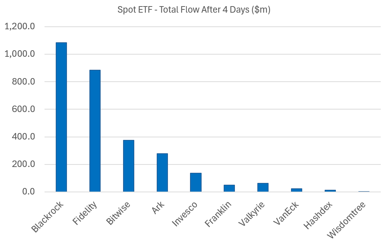388x244 pixels.
Task: Select the Bitwise data bar
Action: click(128, 166)
